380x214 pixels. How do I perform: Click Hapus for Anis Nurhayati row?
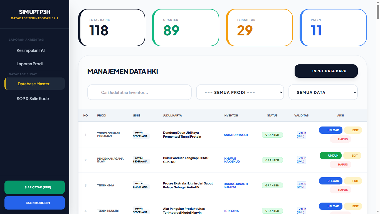340,139
